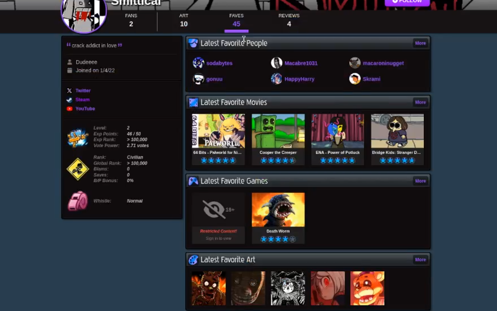Click sodabytes user avatar
This screenshot has height=311, width=497.
point(198,63)
